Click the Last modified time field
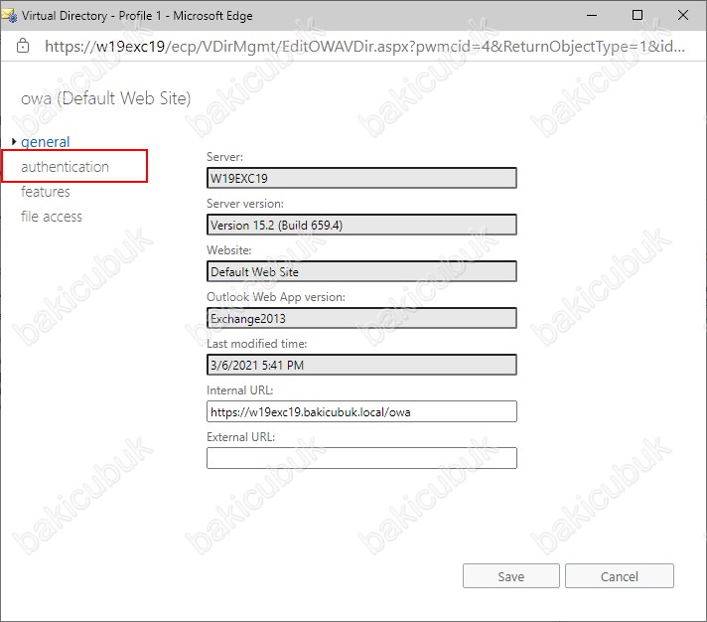707x622 pixels. (x=361, y=365)
